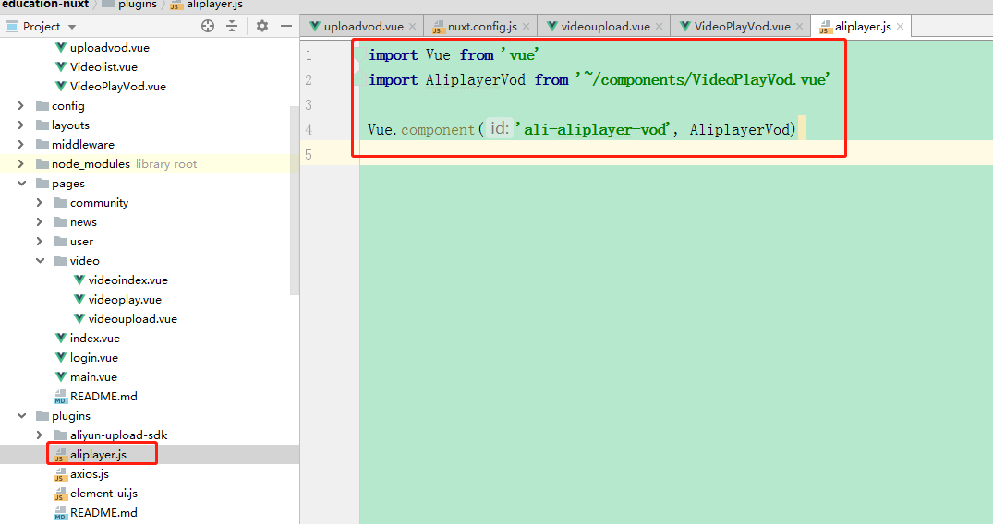This screenshot has width=993, height=524.
Task: Close the uploadvod.vue tab
Action: click(x=412, y=26)
